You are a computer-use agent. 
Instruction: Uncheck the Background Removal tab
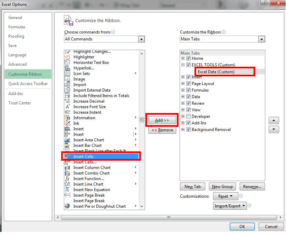pyautogui.click(x=188, y=129)
